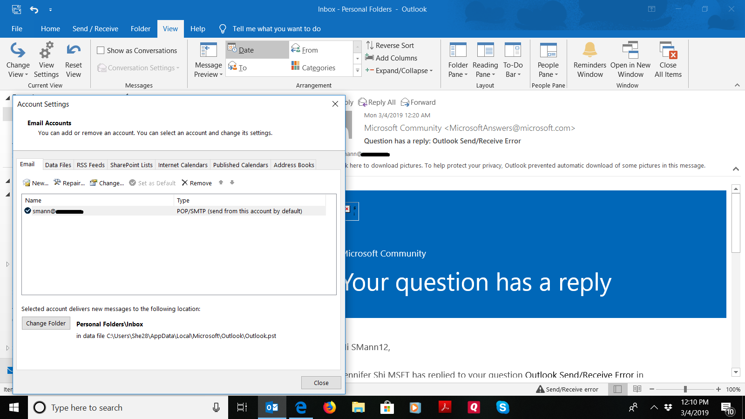Collapse message header with chevron

click(736, 169)
